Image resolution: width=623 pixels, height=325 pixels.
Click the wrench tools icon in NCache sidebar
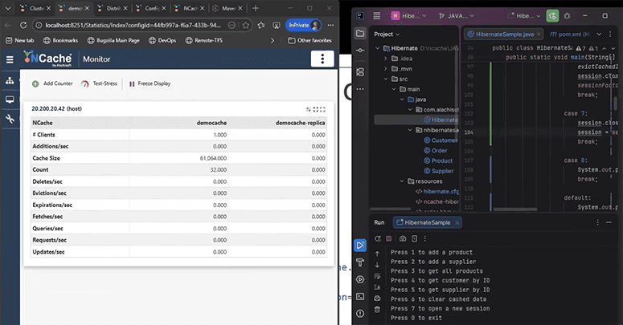coord(10,119)
